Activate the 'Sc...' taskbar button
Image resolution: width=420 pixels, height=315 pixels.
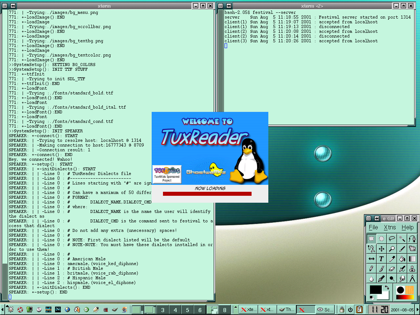(x=325, y=310)
